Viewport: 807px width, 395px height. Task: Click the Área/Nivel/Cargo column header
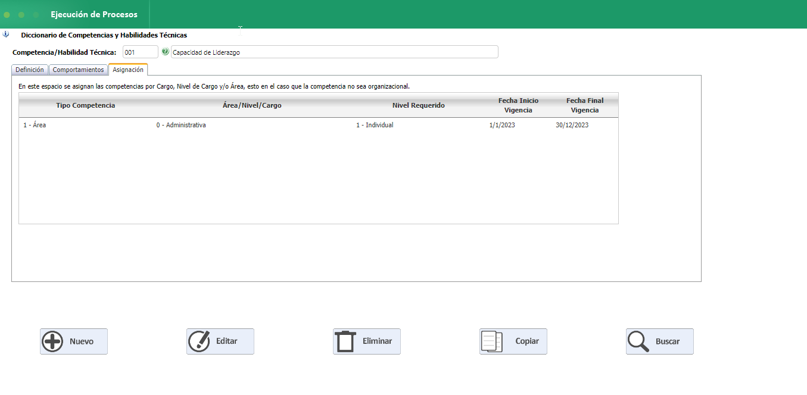(x=248, y=105)
